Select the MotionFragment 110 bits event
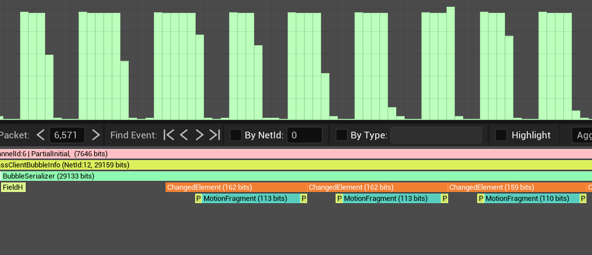The image size is (592, 255). [x=531, y=199]
